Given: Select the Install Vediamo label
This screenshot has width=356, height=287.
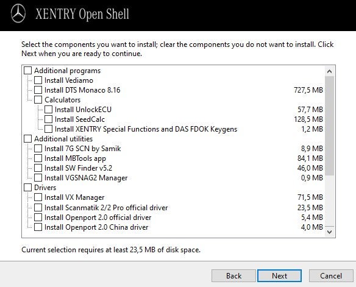Looking at the screenshot, I should pyautogui.click(x=69, y=80).
